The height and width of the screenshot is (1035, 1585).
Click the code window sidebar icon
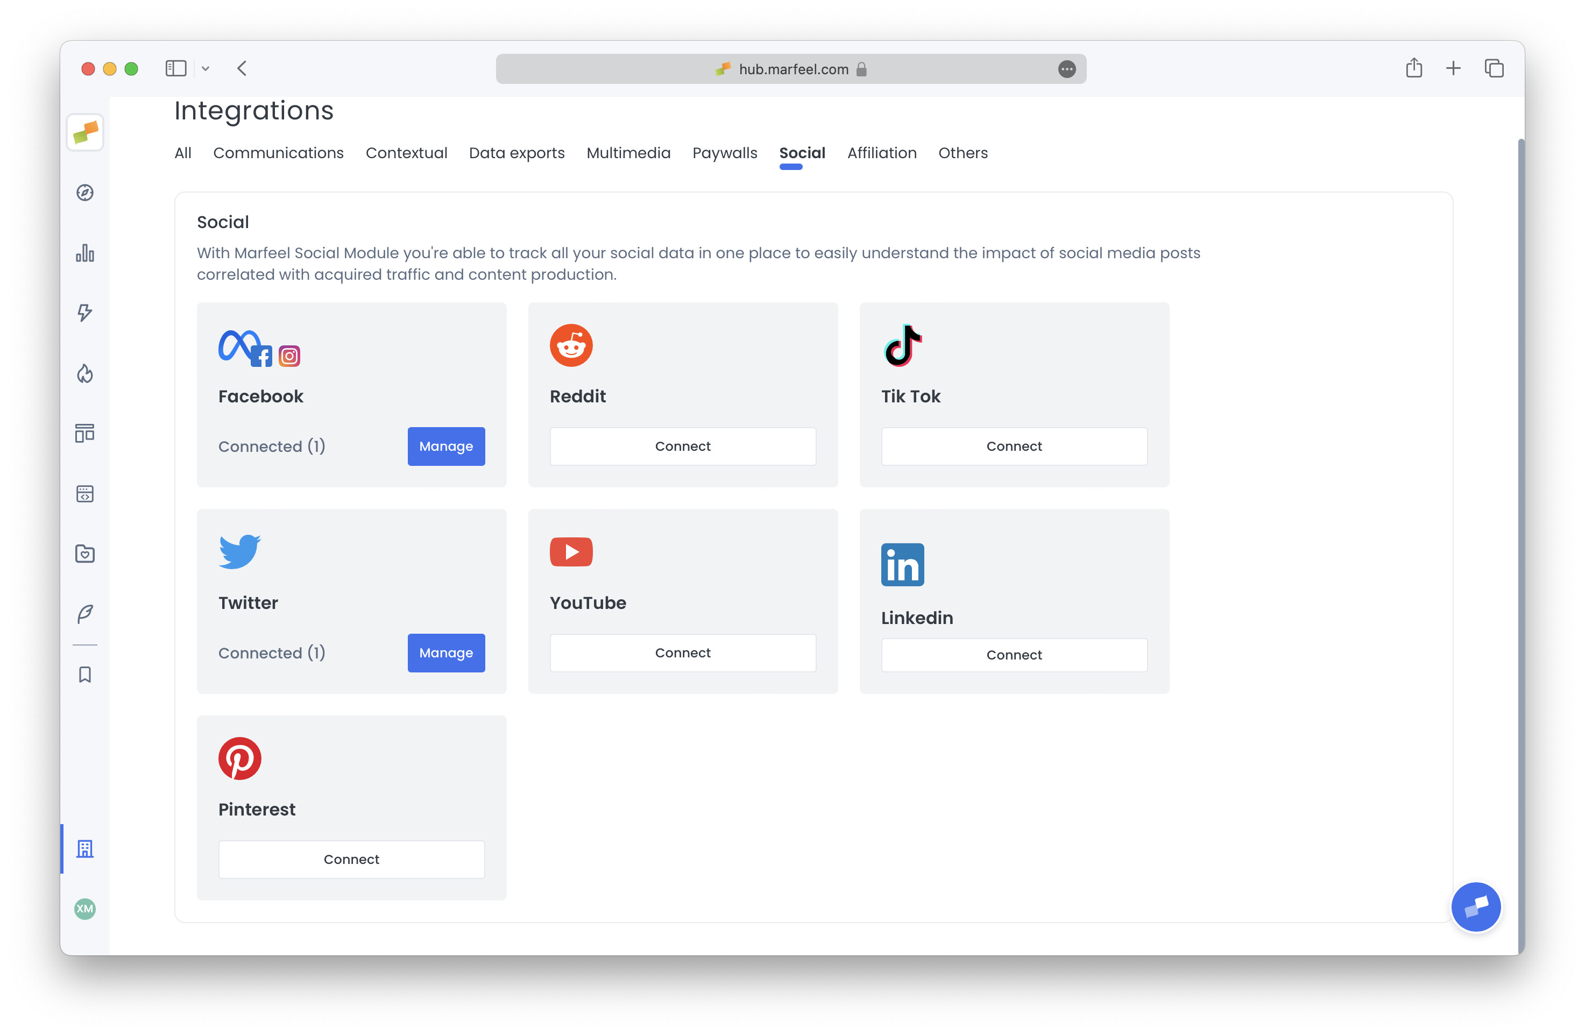84,493
